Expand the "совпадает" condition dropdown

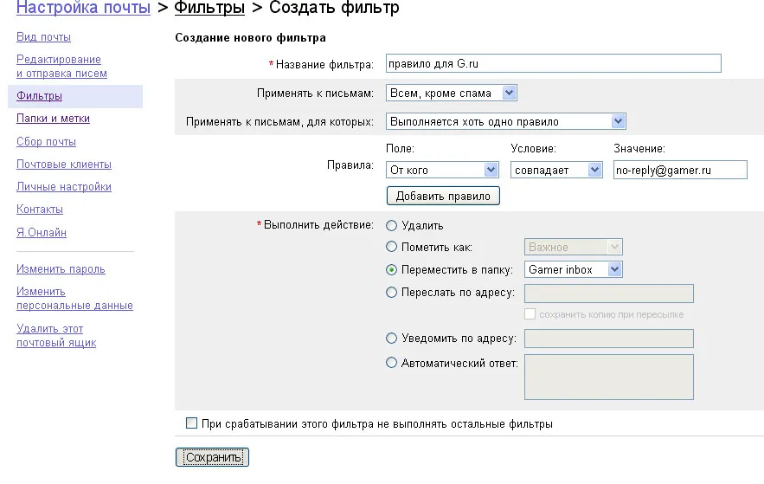tap(556, 170)
